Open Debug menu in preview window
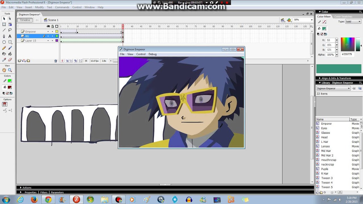Viewport: 363px width, 204px height. 152,54
